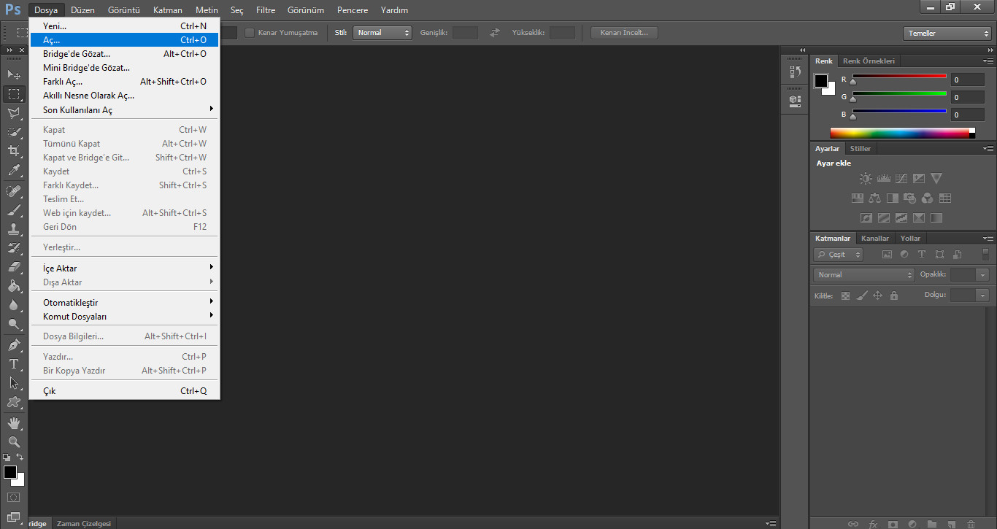Add a Brightness/Contrast adjustment (sun icon)
Viewport: 997px width, 529px height.
tap(866, 178)
